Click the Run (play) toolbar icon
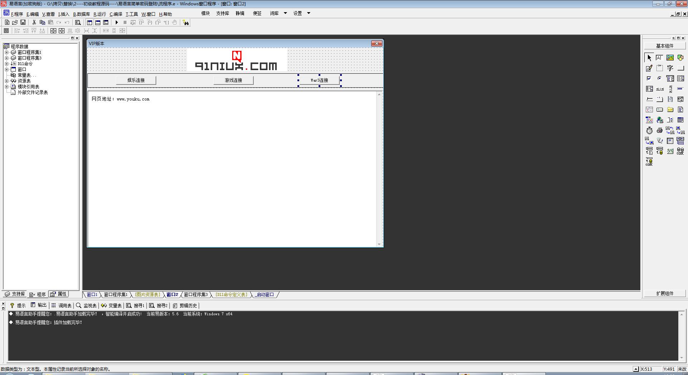 [116, 23]
